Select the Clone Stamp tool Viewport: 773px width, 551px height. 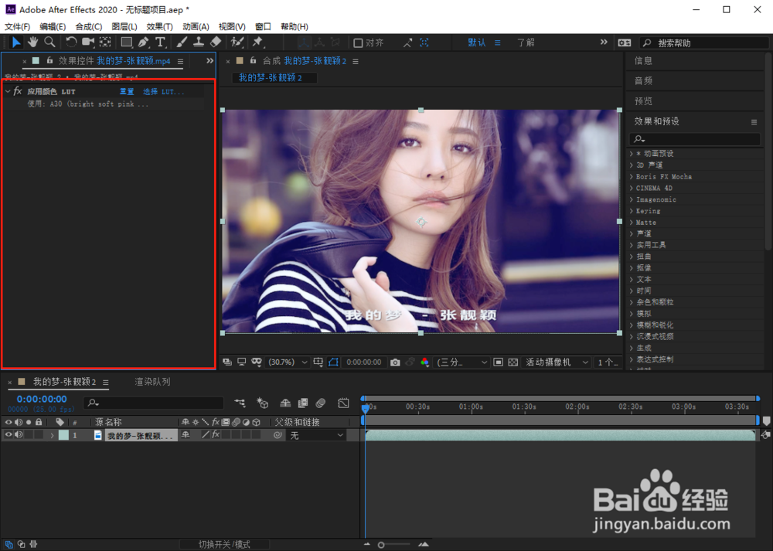point(199,43)
